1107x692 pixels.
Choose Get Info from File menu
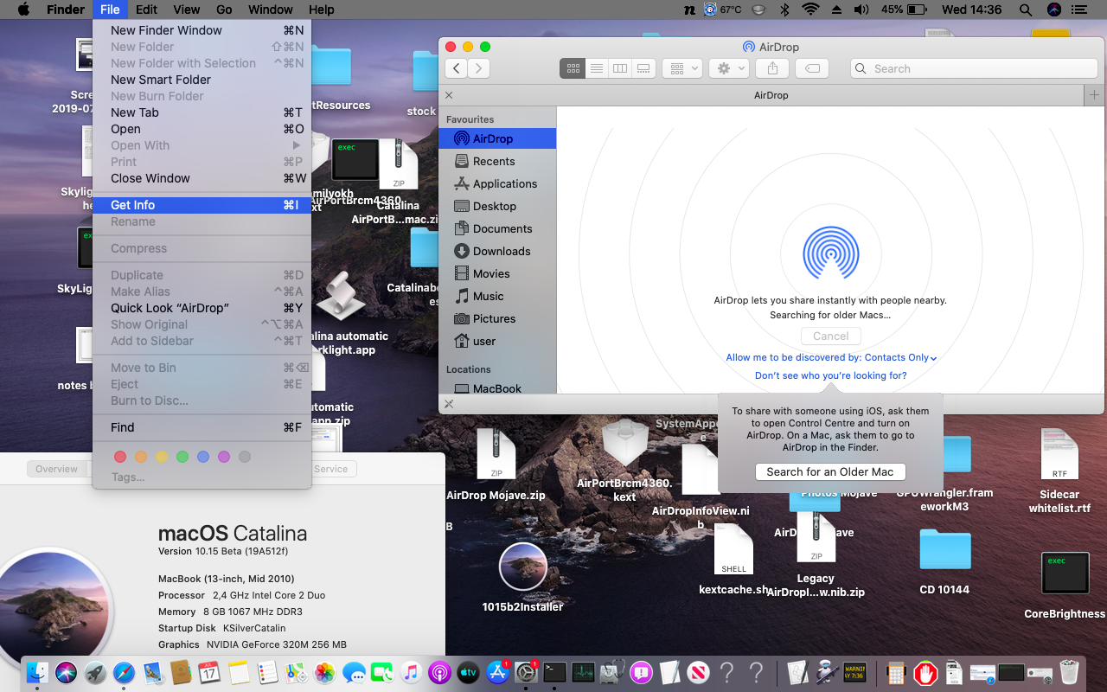coord(133,205)
